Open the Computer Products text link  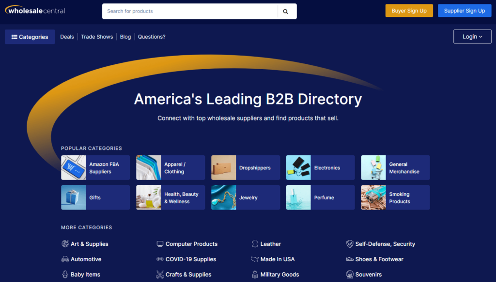point(191,244)
